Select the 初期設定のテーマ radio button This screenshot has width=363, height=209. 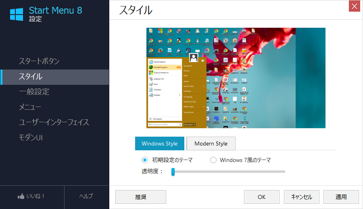tap(145, 160)
